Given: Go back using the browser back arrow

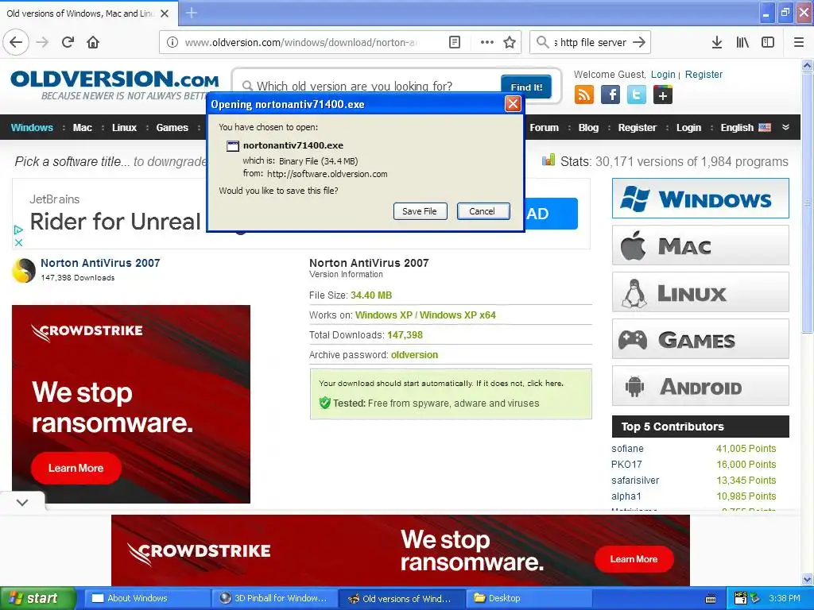Looking at the screenshot, I should point(16,42).
